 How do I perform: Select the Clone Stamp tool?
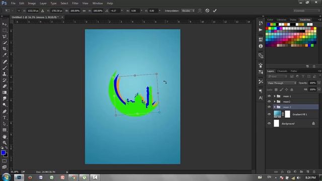tap(5, 74)
